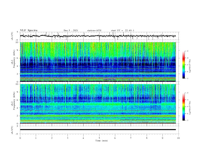
Task: Select the upper colorbar "log(PSD)(V²/Hz)" label
Action: pos(190,66)
